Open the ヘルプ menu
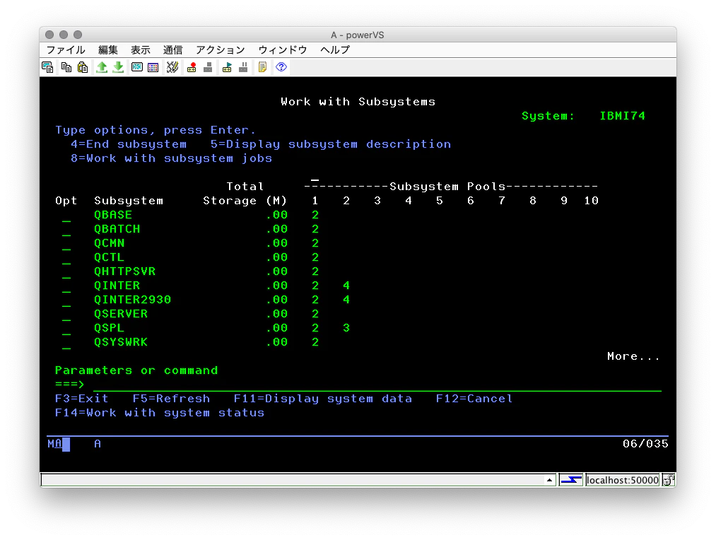The image size is (716, 540). click(x=335, y=49)
